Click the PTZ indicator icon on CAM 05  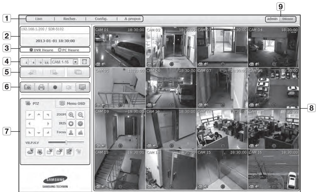tap(98, 105)
